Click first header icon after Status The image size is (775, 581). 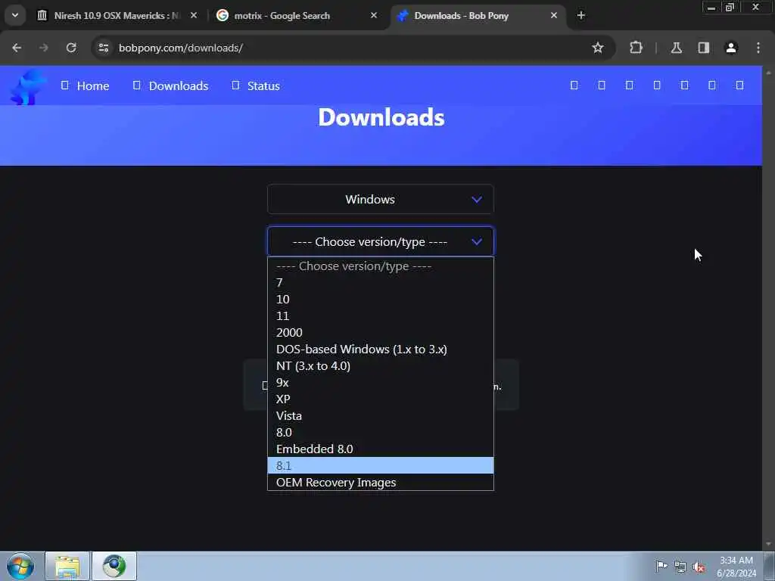point(574,85)
